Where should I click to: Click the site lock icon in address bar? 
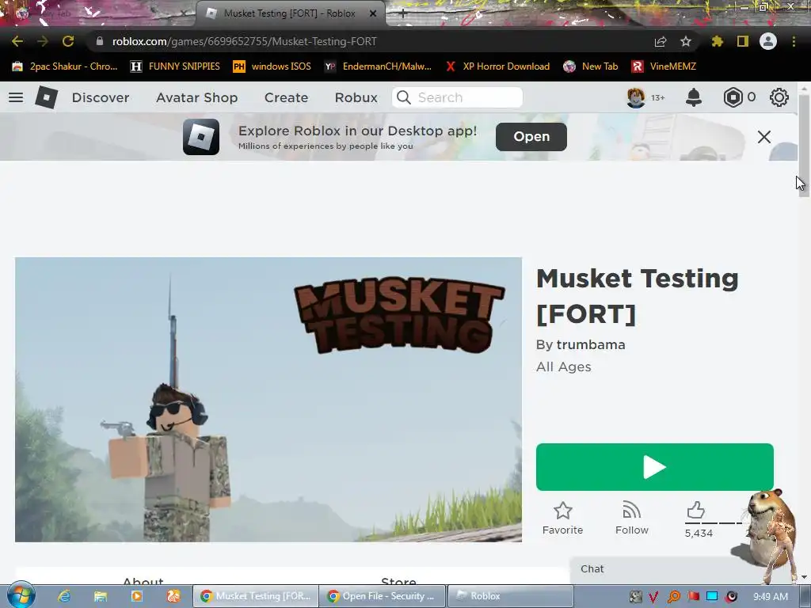point(99,41)
